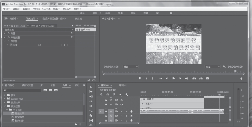Click play only audio icon in effect controls
This screenshot has height=127, width=252.
[89, 80]
